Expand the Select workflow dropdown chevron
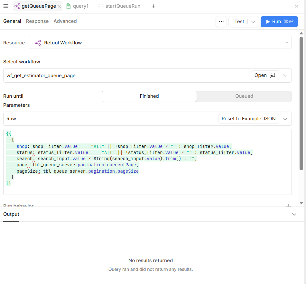This screenshot has width=306, height=284. pyautogui.click(x=285, y=75)
